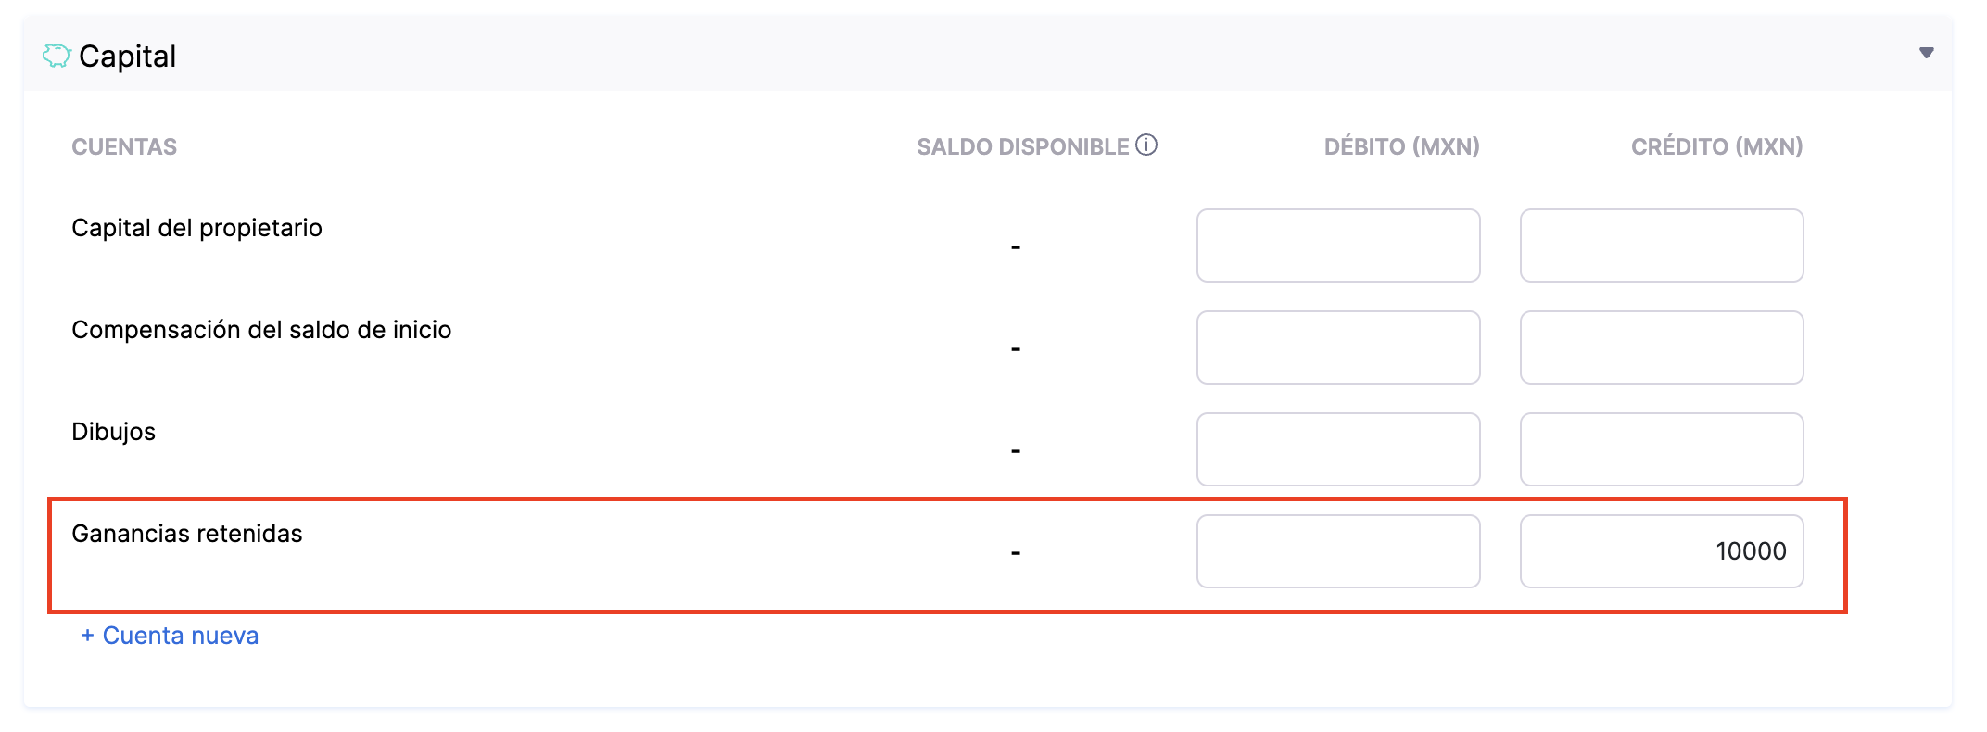Click the Saldo Disponible column header

coord(1022,146)
